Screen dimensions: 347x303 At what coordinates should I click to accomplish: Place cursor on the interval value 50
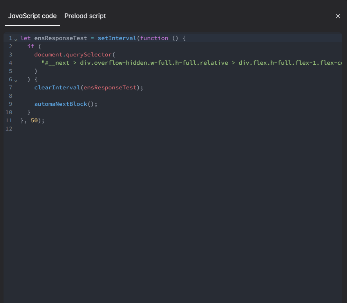34,120
